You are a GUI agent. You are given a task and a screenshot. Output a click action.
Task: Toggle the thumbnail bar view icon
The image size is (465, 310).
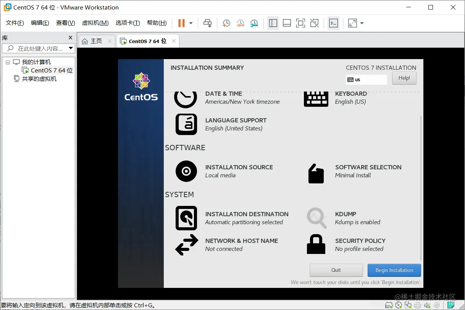287,23
